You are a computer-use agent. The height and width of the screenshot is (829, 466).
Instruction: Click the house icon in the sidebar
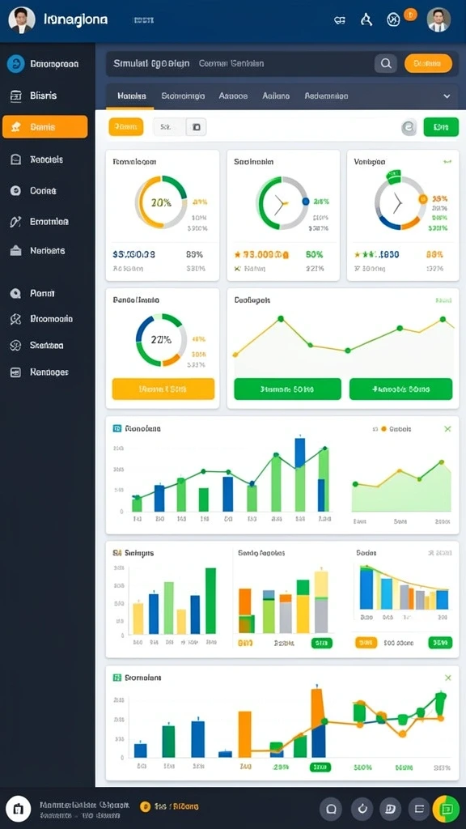(x=16, y=251)
